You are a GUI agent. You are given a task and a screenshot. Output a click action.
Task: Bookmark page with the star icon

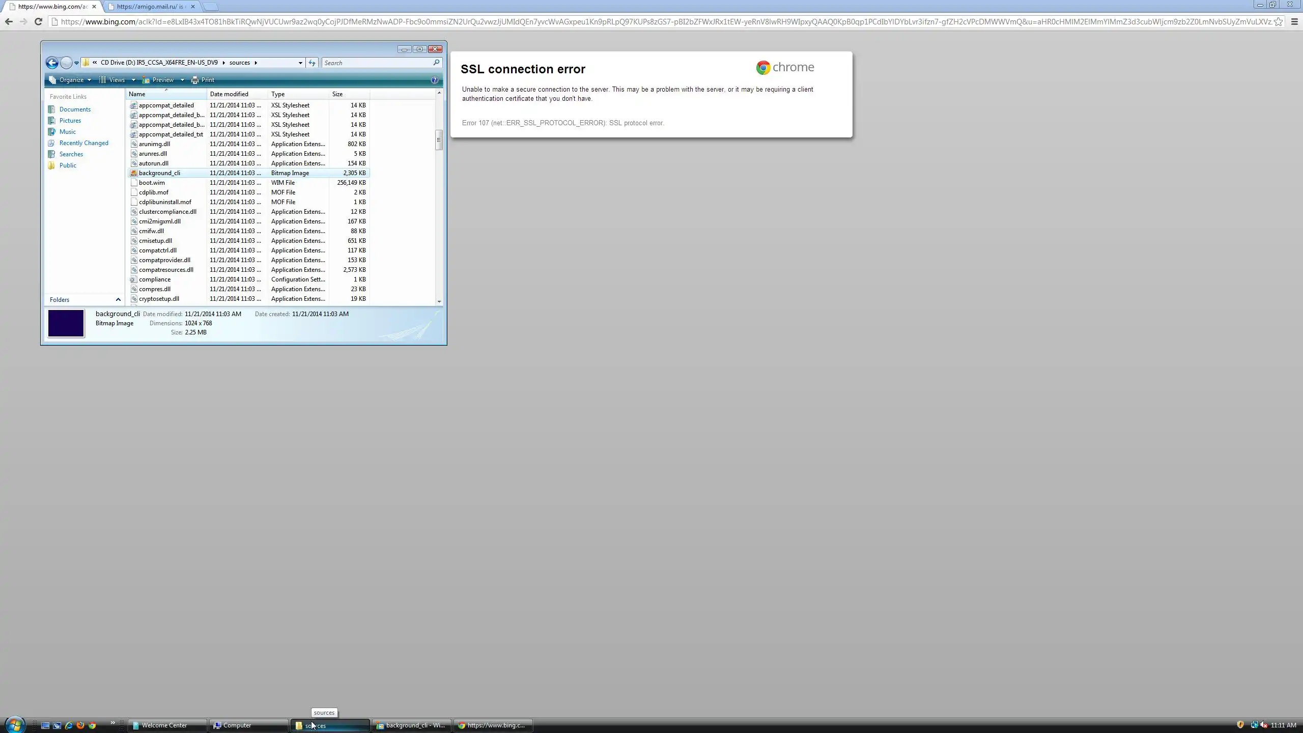pos(1278,21)
